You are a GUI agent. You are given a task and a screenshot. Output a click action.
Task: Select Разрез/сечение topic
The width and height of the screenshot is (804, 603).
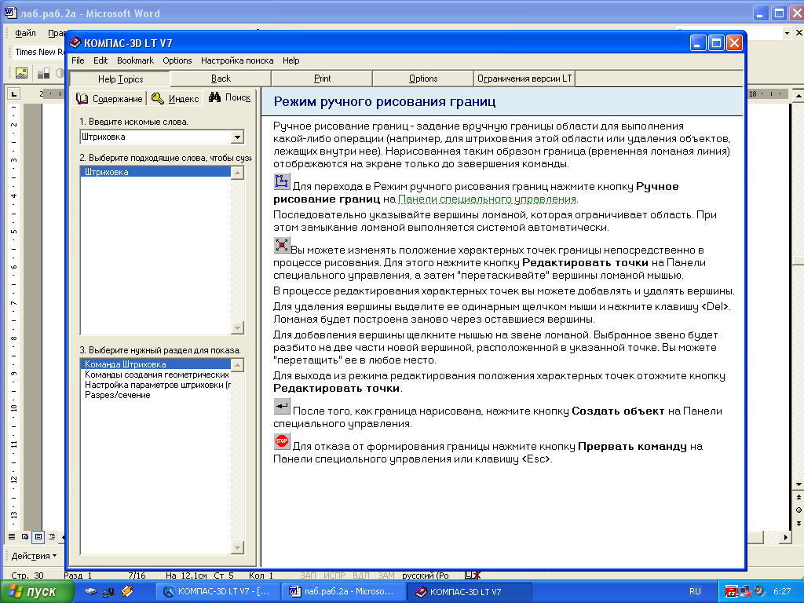[x=155, y=395]
